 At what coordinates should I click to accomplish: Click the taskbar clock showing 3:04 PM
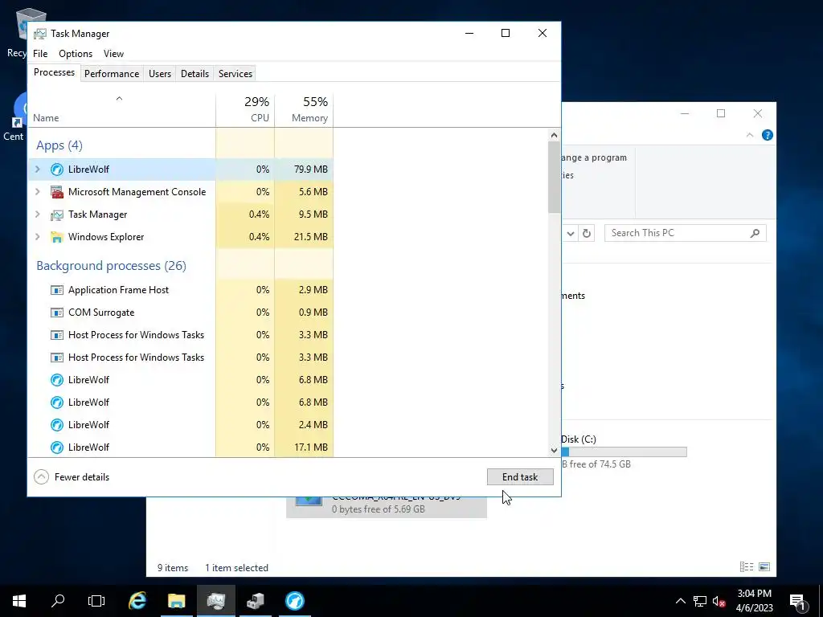(754, 601)
